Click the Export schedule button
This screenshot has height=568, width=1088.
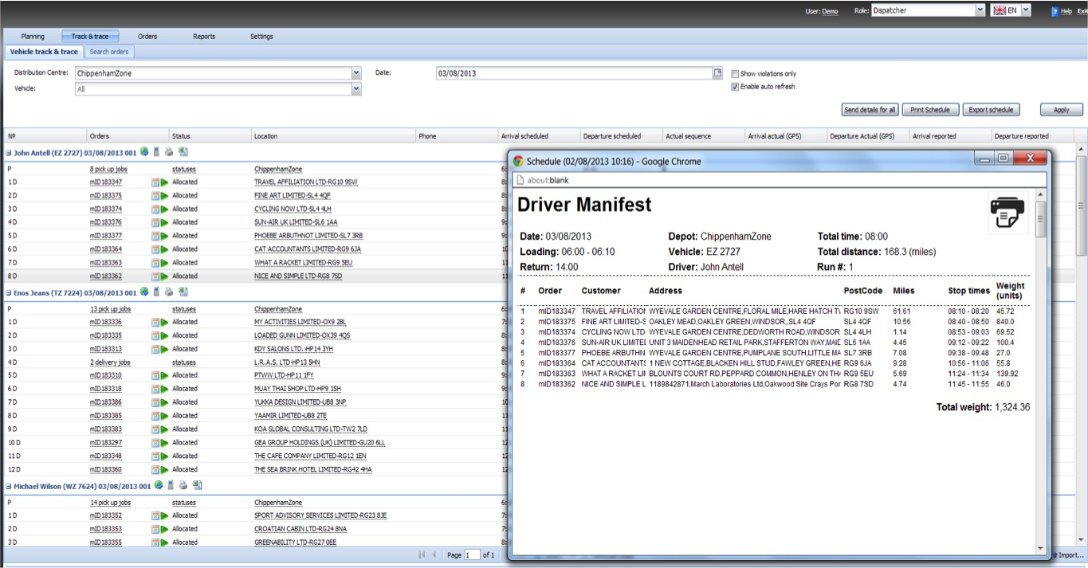pos(991,110)
